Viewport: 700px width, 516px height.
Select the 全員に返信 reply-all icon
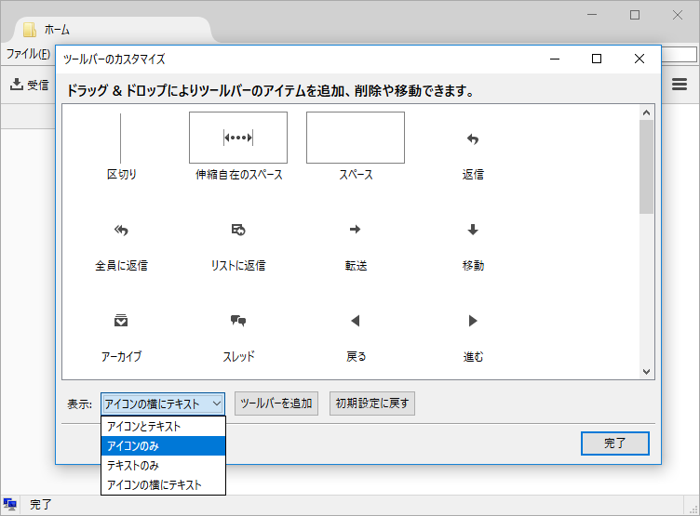[121, 231]
